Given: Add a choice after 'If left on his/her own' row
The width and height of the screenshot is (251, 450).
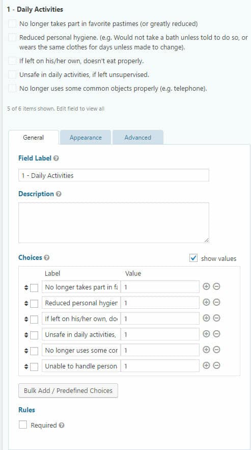Looking at the screenshot, I should (206, 318).
